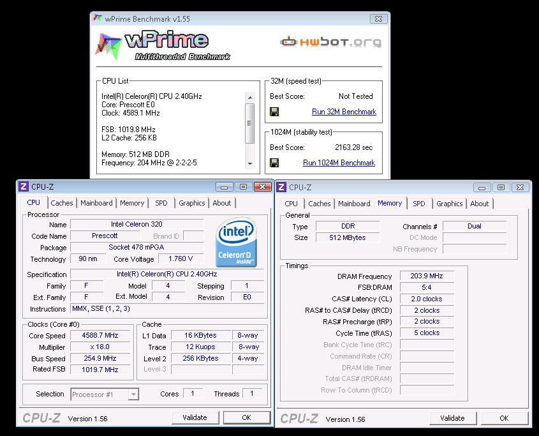Click the CAS# Latency value 2.0 clocks
539x436 pixels.
427,299
